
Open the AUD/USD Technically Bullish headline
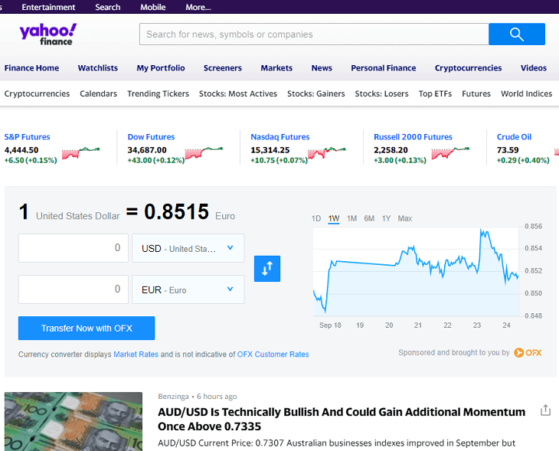click(342, 419)
